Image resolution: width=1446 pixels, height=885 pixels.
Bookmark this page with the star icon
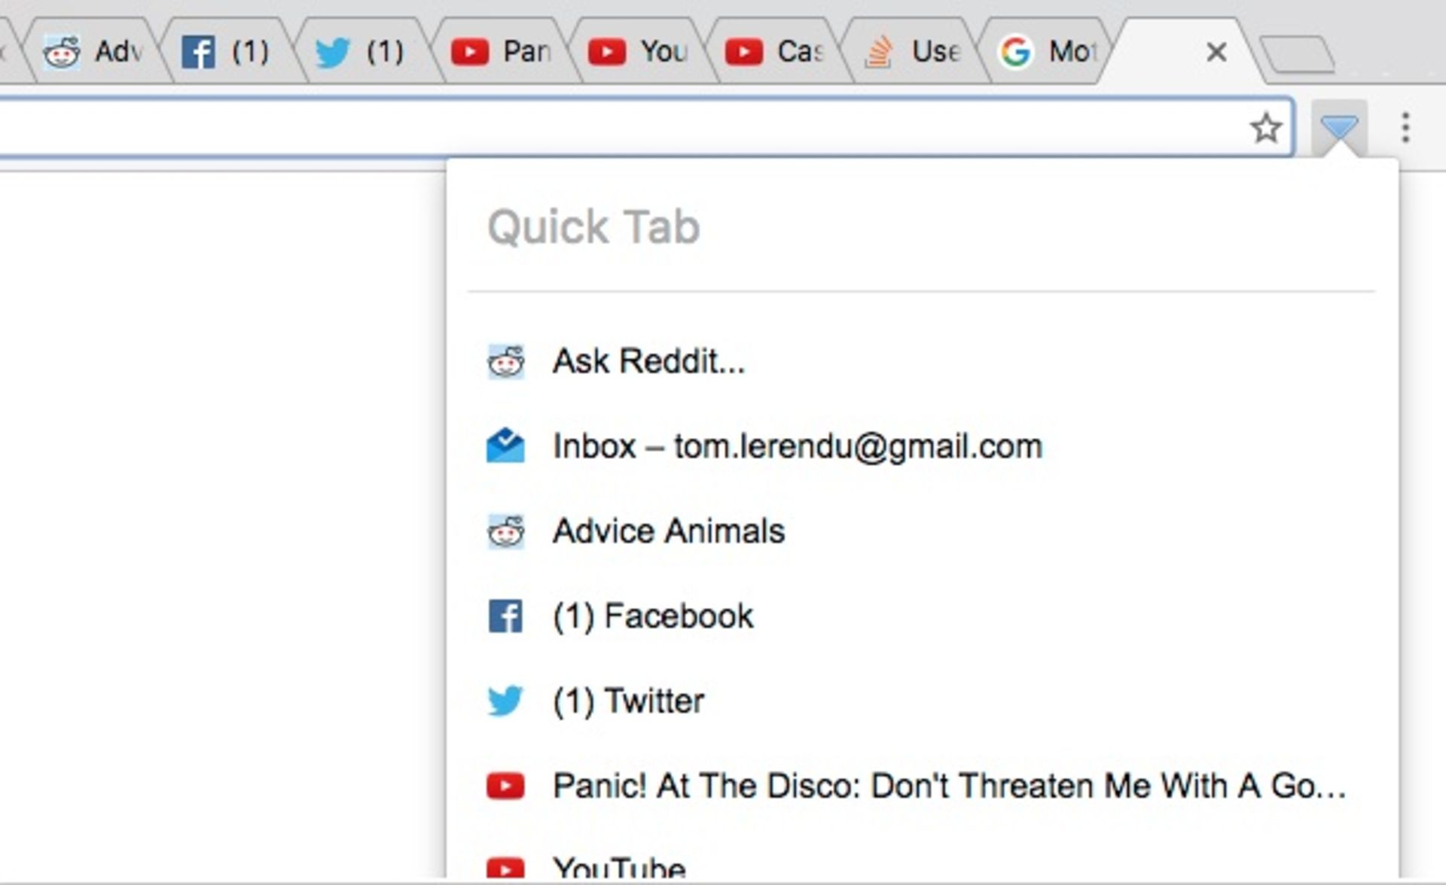pyautogui.click(x=1266, y=128)
